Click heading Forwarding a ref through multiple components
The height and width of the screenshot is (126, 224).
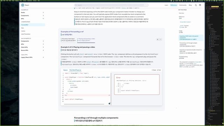click(x=96, y=118)
